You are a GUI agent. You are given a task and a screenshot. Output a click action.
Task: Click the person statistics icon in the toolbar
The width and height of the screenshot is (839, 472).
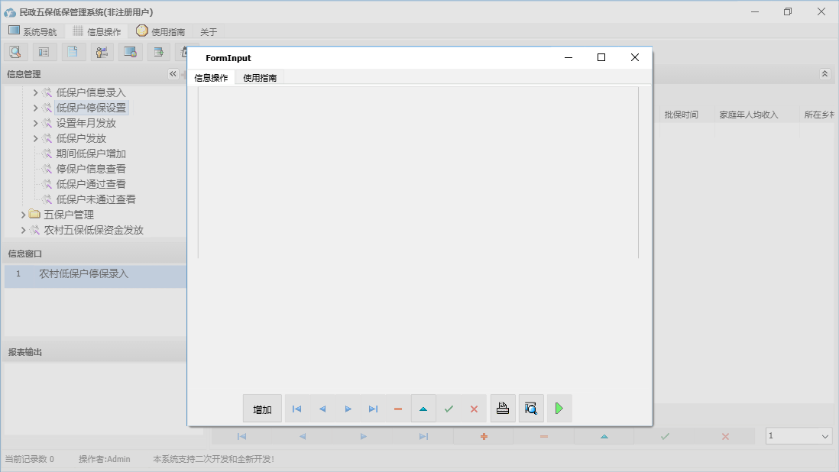point(101,51)
